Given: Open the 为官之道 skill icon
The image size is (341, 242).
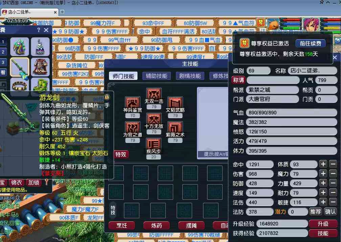Looking at the screenshot, I should coord(133,127).
